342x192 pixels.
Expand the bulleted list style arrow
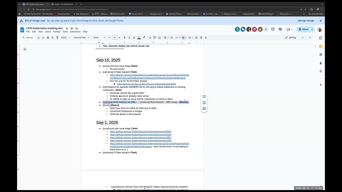pos(186,38)
